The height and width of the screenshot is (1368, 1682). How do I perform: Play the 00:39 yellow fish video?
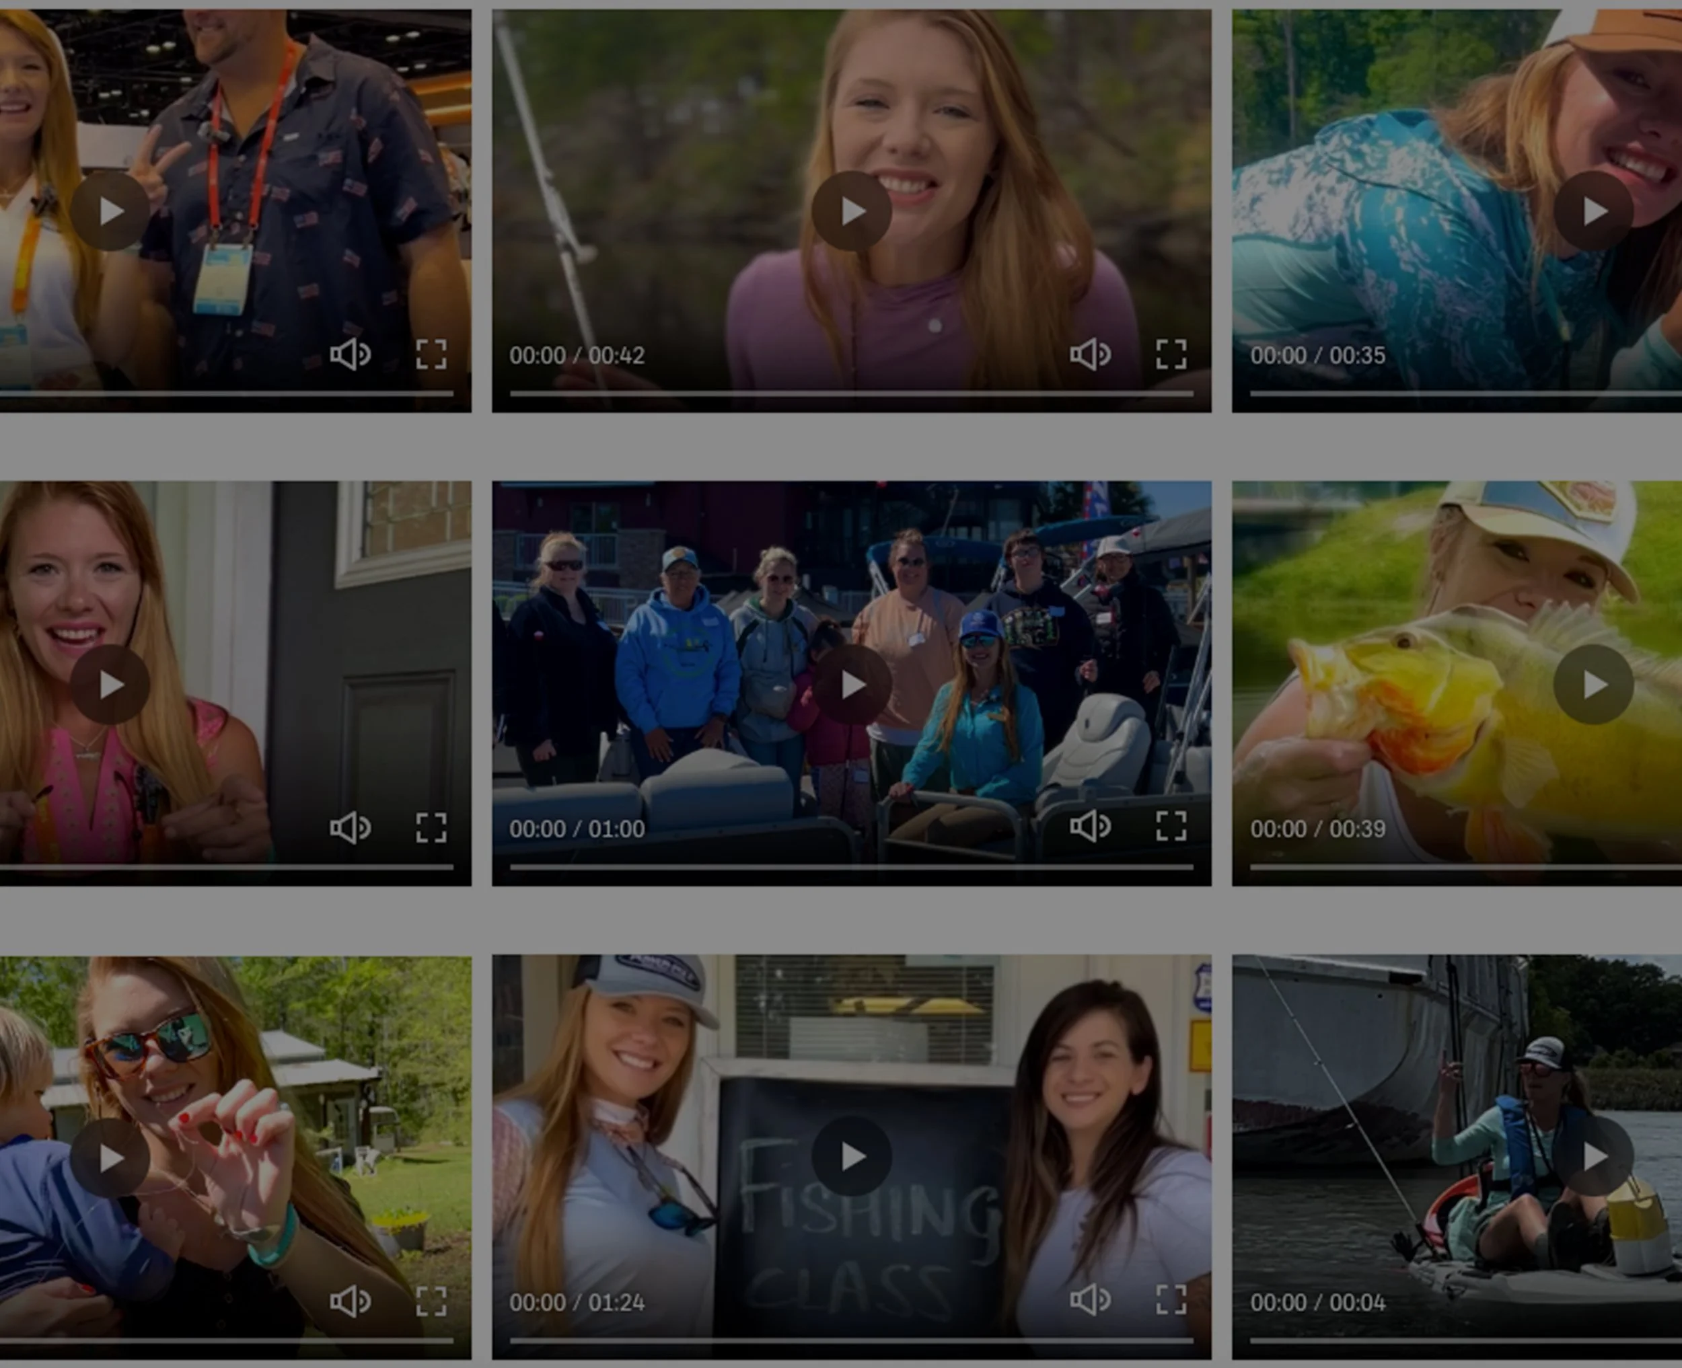pos(1593,685)
